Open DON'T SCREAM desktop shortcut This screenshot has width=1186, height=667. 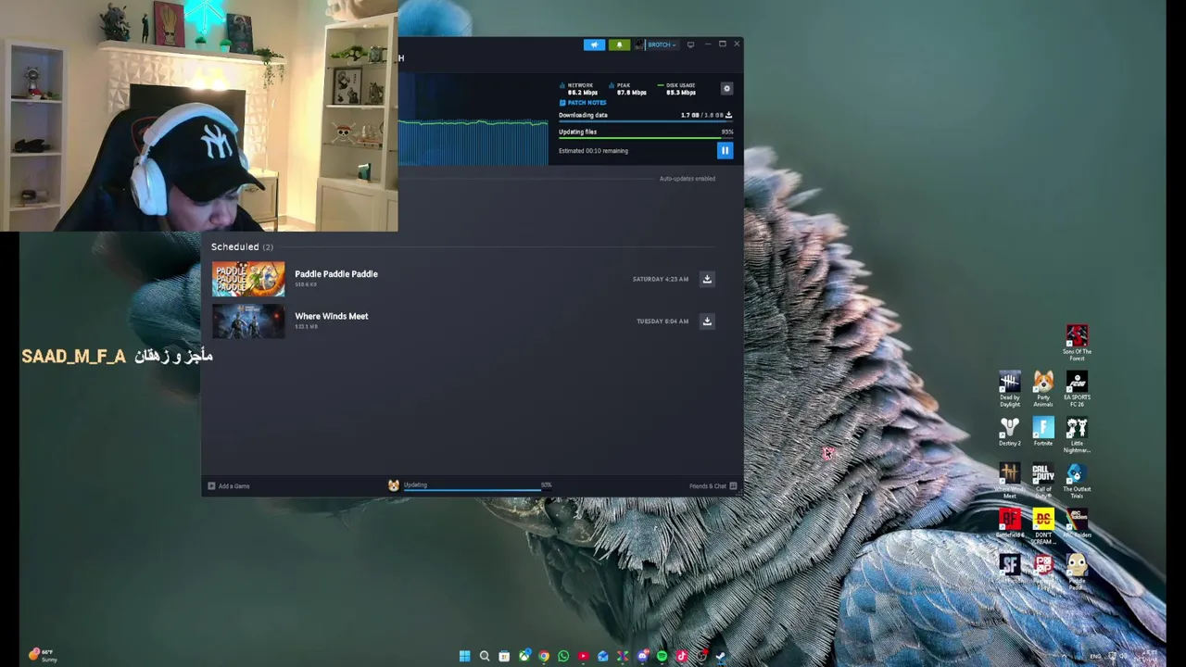(1043, 526)
